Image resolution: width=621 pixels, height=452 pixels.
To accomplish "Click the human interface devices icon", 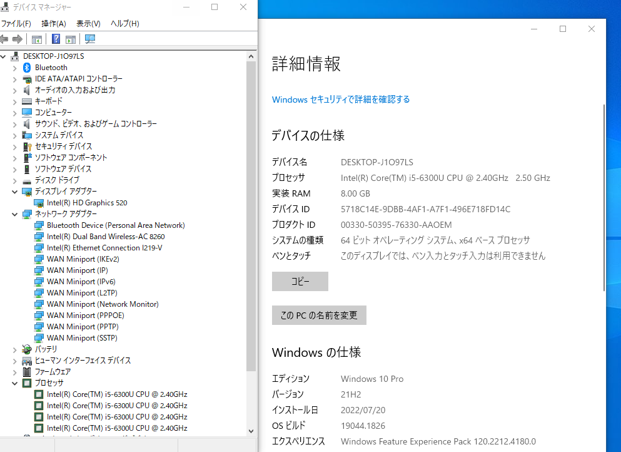I will pos(26,361).
